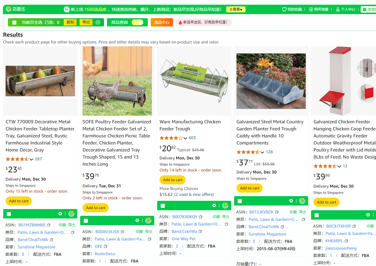
Task: Click the 店雷达 logo icon top left
Action: pos(8,9)
